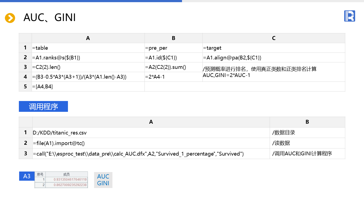Click the =call calc_AUC.dfx formula cell
Image resolution: width=364 pixels, height=205 pixels.
(x=151, y=154)
